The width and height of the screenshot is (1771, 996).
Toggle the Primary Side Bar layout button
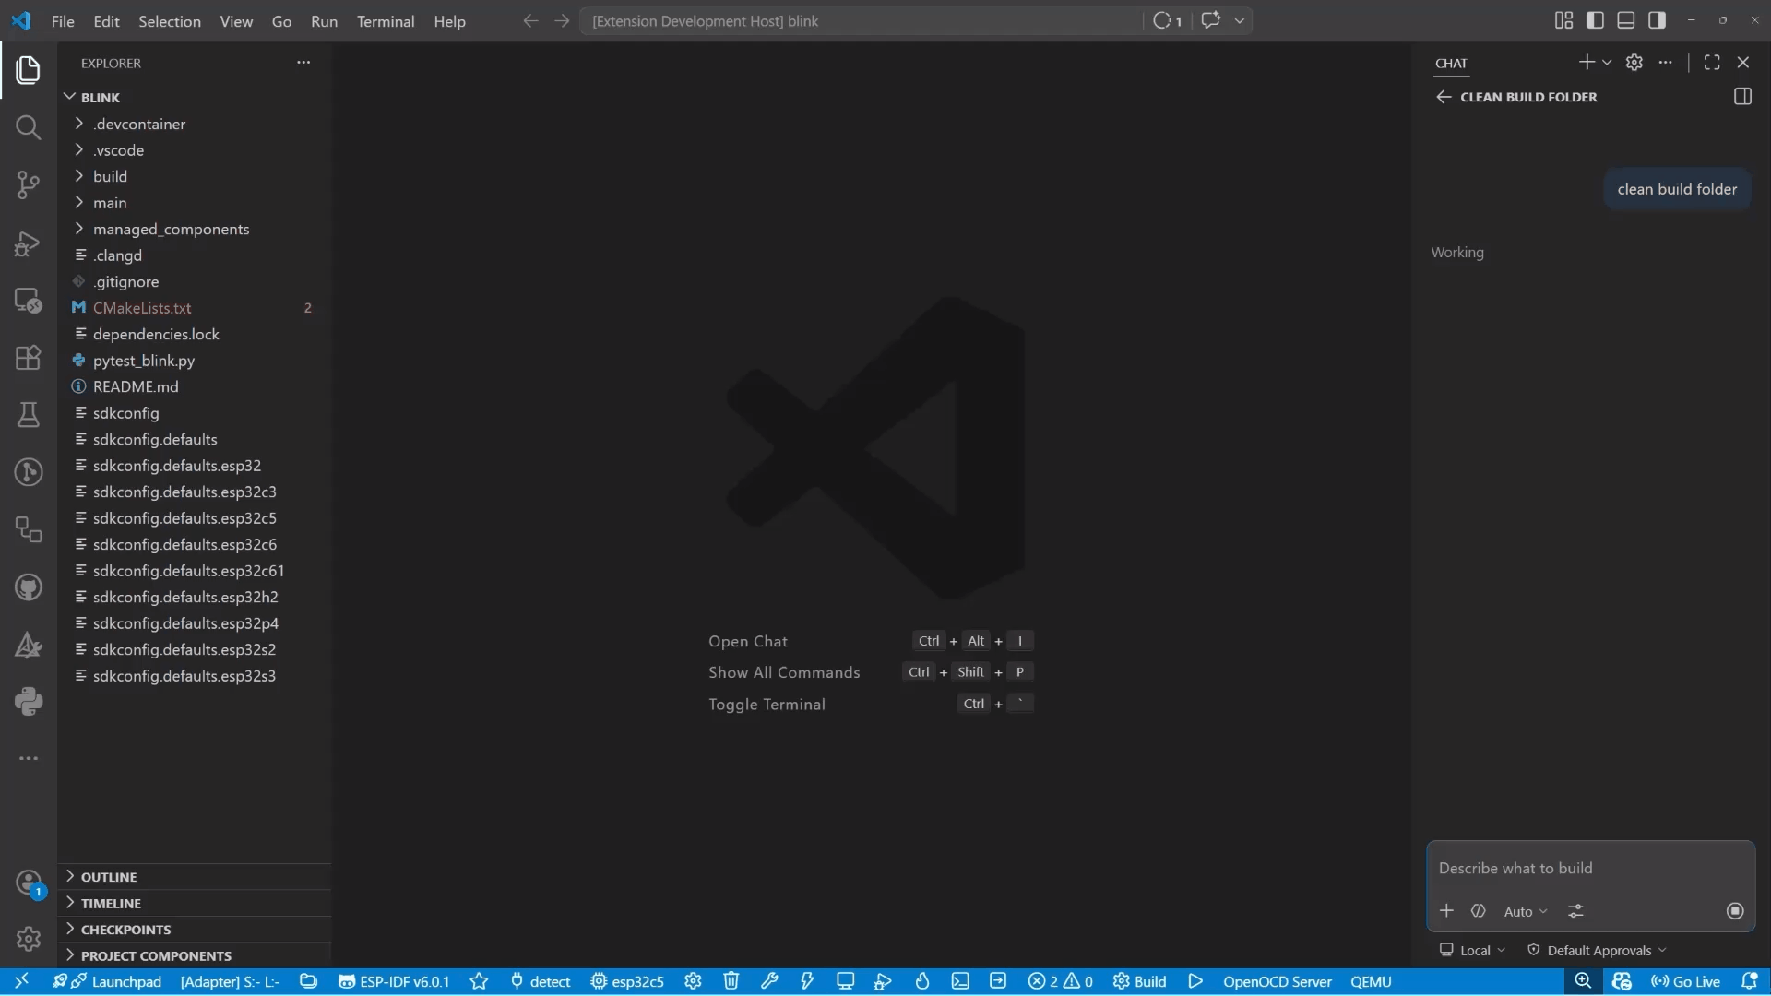(1595, 20)
